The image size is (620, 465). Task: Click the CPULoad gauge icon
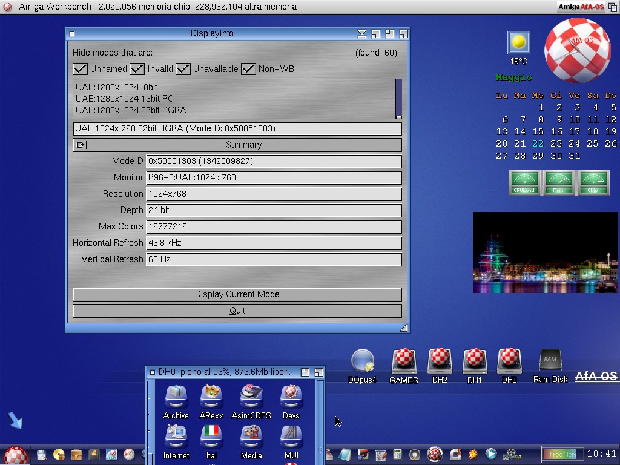[524, 182]
